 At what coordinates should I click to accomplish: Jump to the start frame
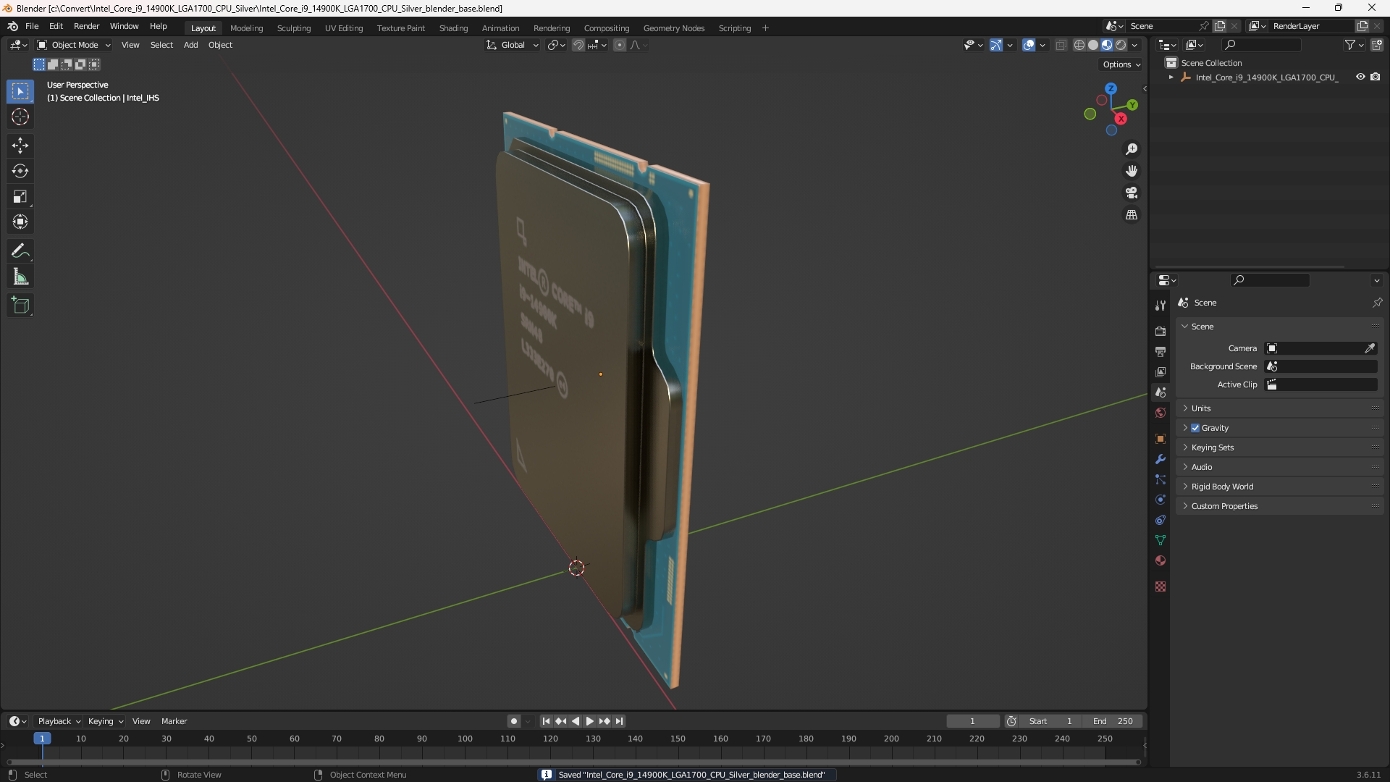click(x=546, y=721)
